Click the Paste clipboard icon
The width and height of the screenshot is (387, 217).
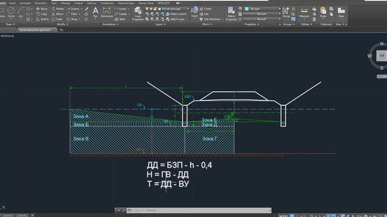323,12
